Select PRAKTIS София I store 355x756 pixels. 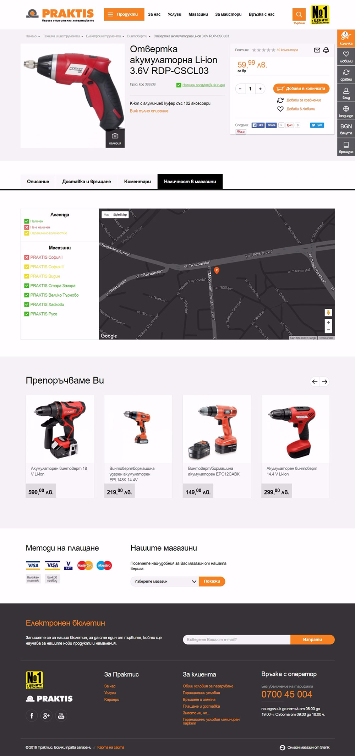point(46,257)
